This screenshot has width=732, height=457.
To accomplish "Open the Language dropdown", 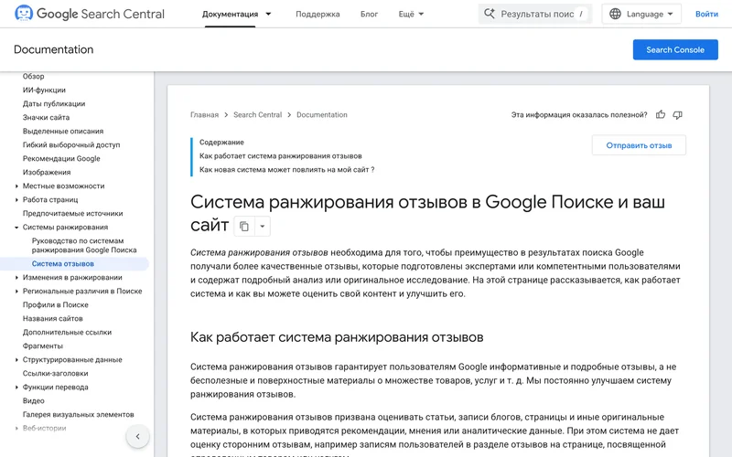I will pos(641,14).
